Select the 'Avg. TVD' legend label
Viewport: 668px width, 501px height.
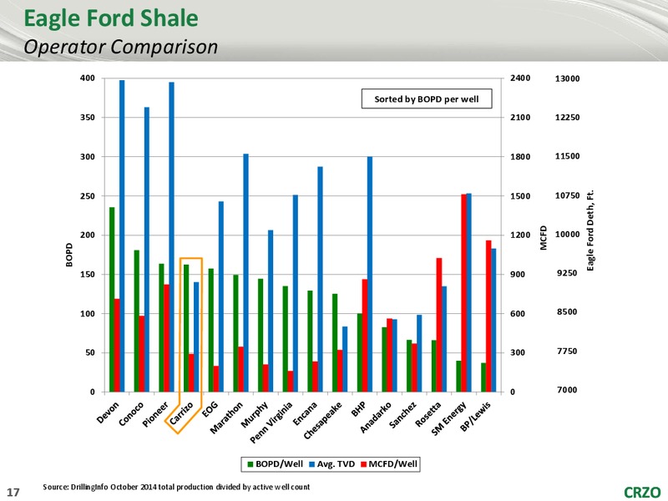tap(336, 464)
